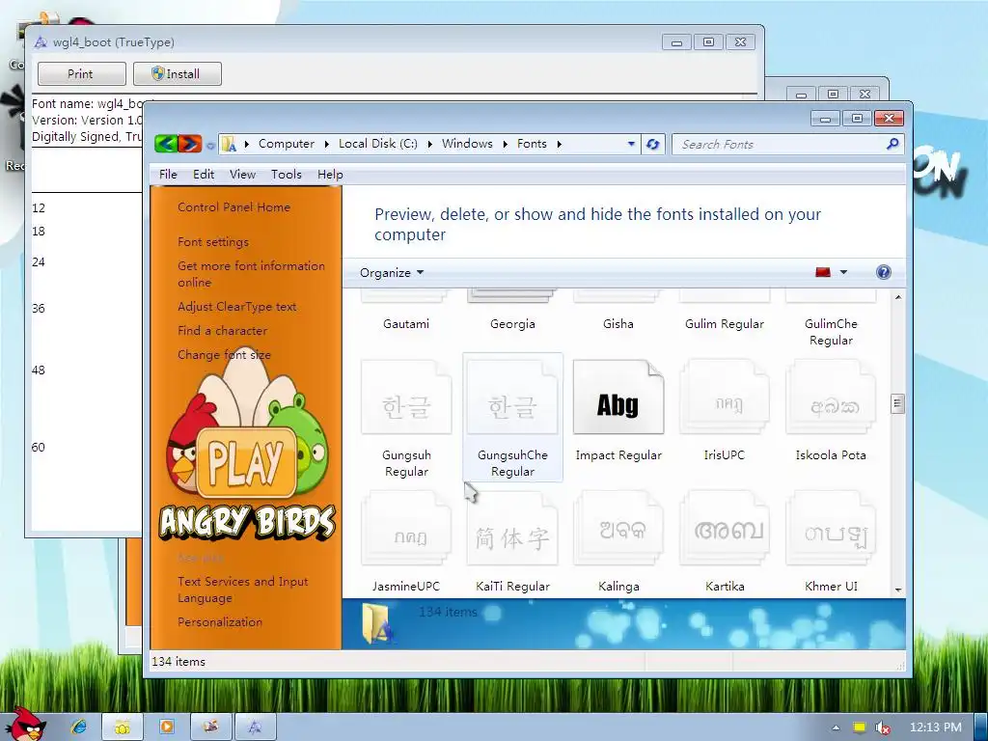Open Text Services and Input Language
The image size is (988, 741).
242,590
